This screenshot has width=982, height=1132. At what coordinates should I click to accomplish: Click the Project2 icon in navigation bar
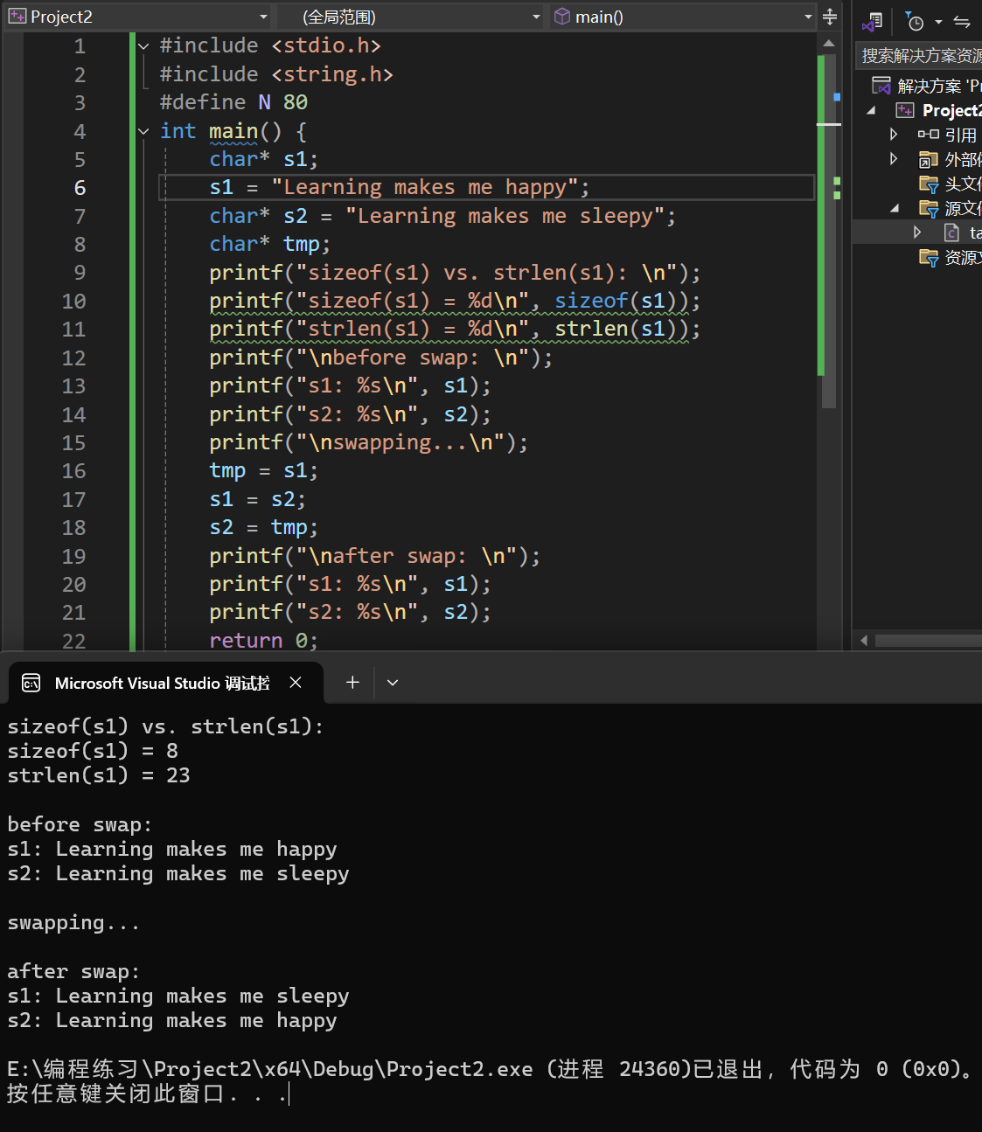[17, 17]
